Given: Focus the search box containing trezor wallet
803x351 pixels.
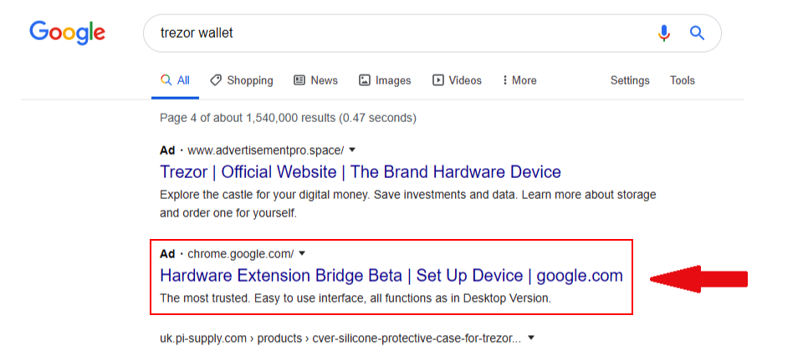Looking at the screenshot, I should coord(432,33).
